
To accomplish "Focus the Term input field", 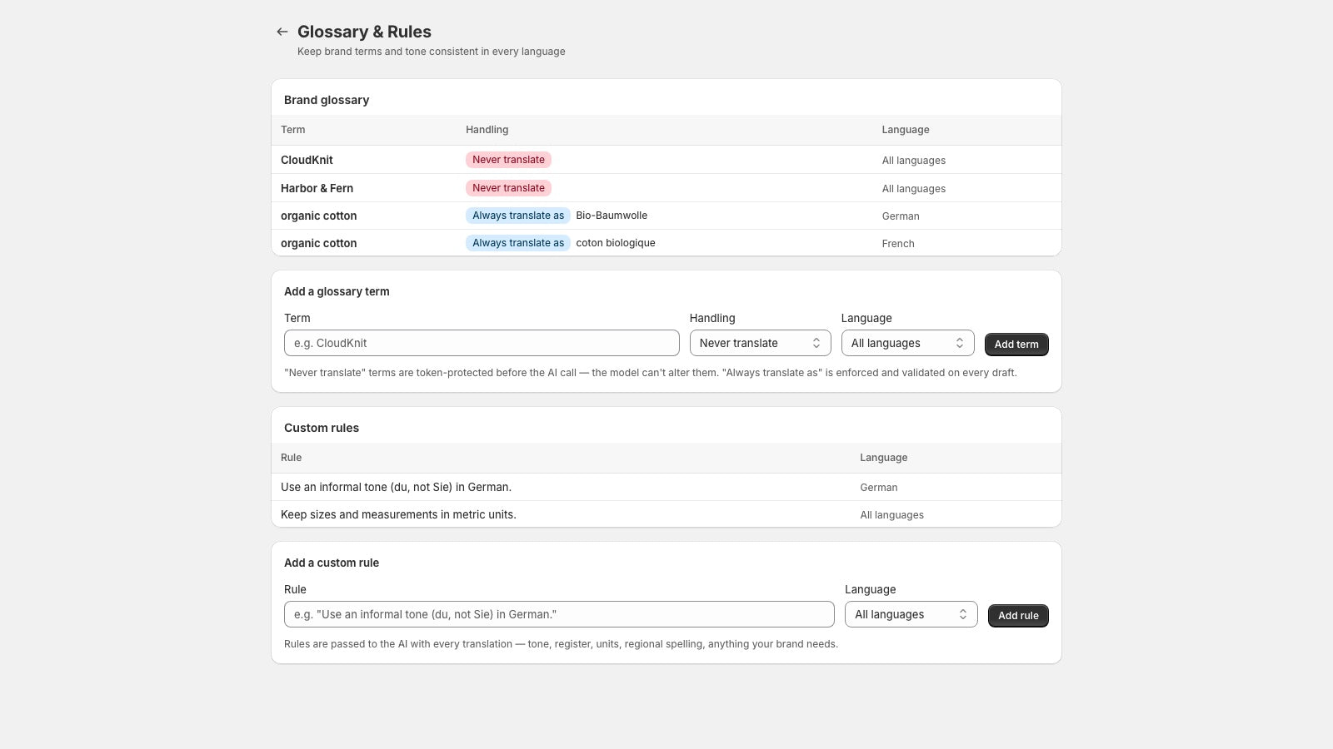I will (482, 343).
